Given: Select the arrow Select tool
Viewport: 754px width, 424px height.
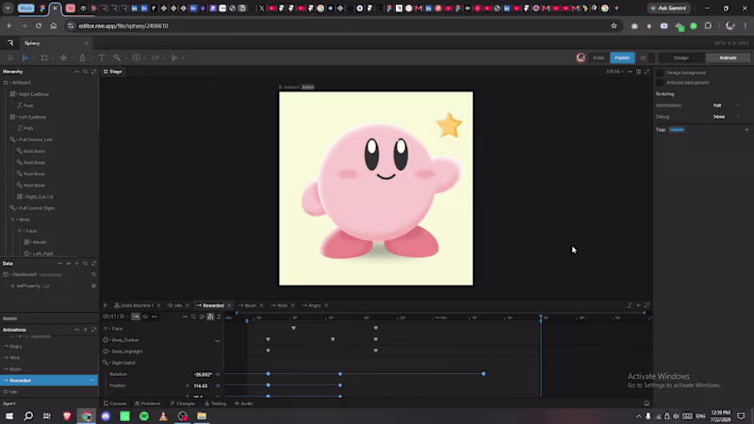Looking at the screenshot, I should [x=25, y=57].
